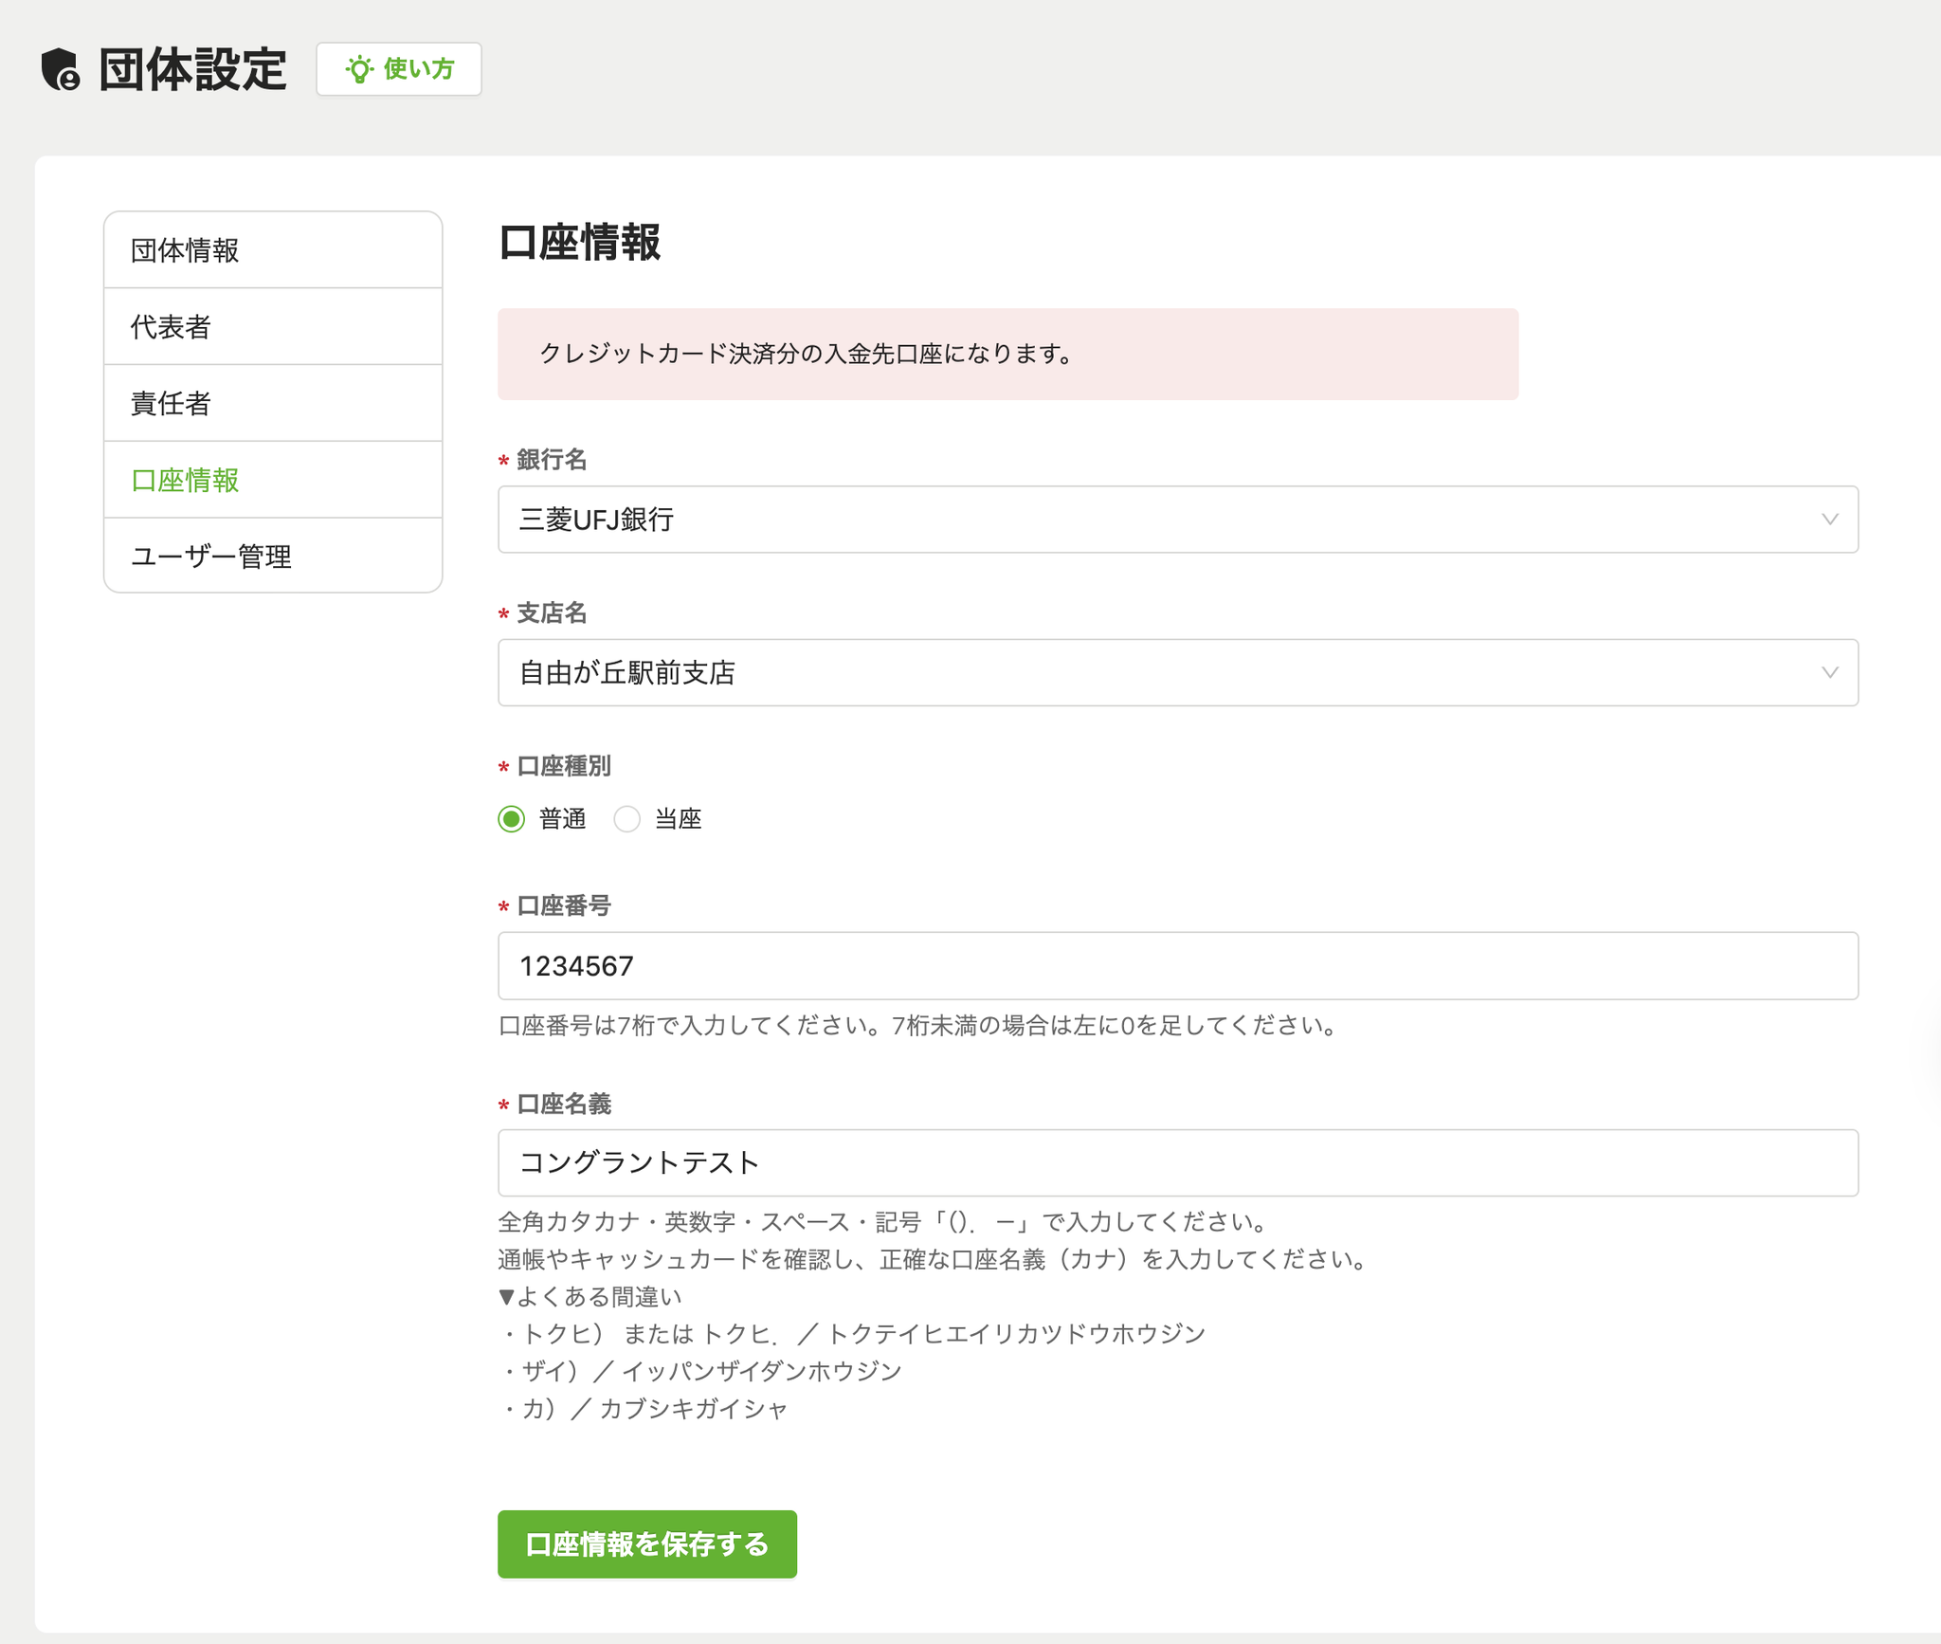The width and height of the screenshot is (1941, 1644).
Task: Click the chevron in the 銀行名 field
Action: 1830,520
